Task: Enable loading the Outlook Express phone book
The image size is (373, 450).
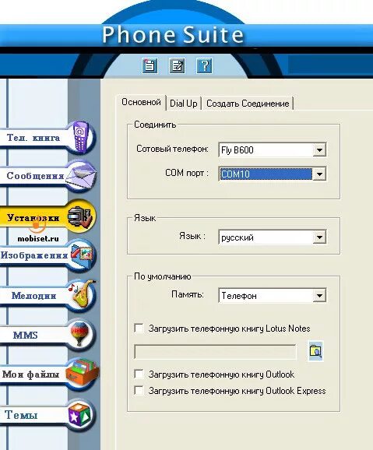Action: pyautogui.click(x=139, y=390)
